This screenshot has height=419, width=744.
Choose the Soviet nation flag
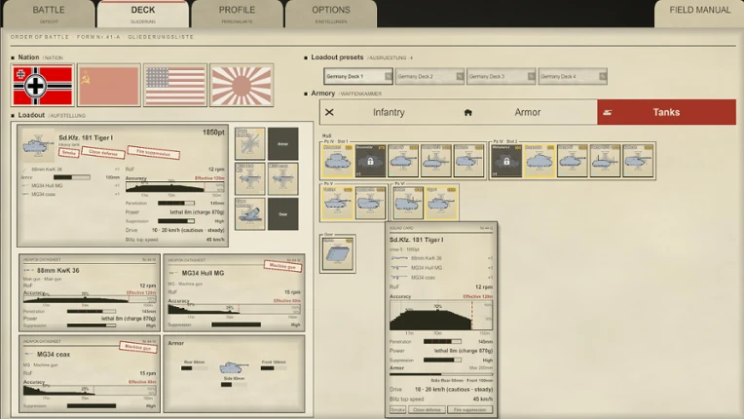tap(109, 86)
